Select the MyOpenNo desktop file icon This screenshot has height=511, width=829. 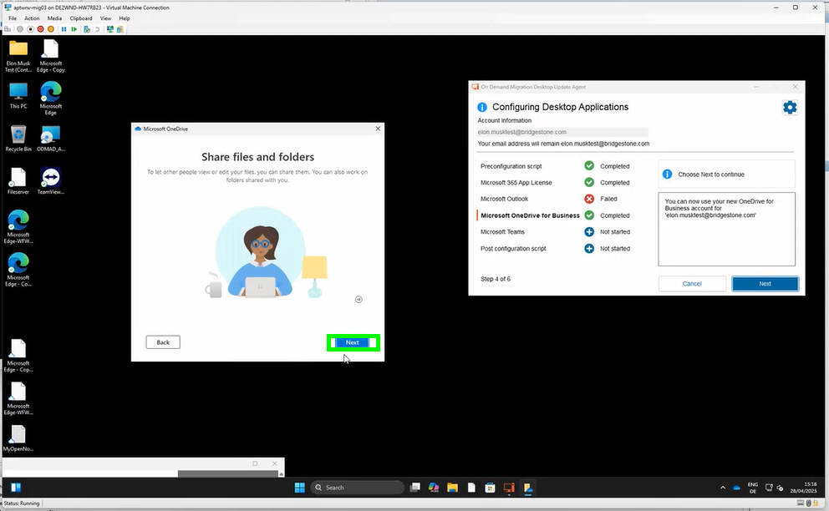click(18, 438)
